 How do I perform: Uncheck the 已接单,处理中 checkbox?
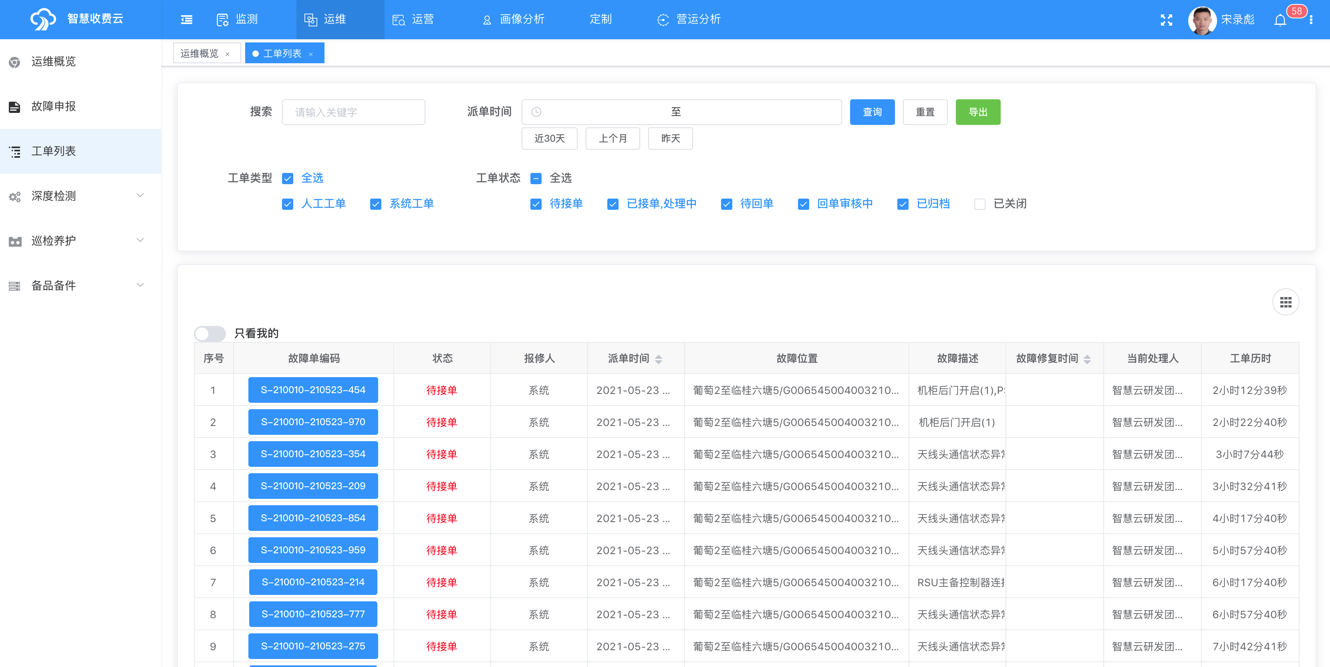(613, 204)
